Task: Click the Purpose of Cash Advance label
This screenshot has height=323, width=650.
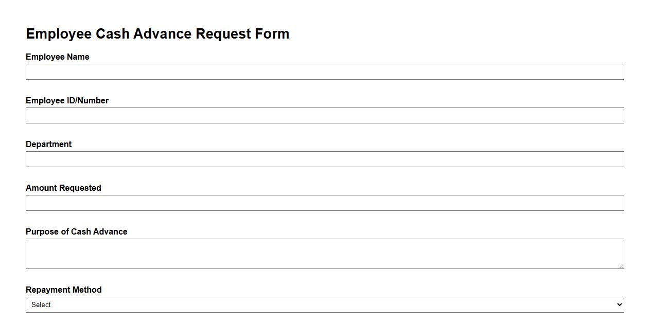Action: coord(77,231)
